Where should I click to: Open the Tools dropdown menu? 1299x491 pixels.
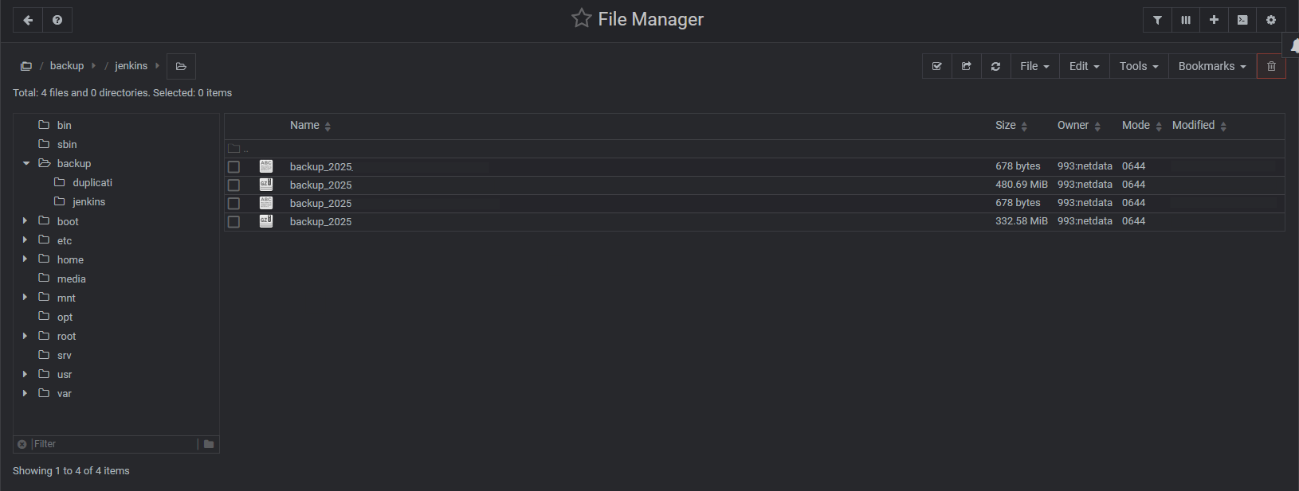click(x=1139, y=66)
